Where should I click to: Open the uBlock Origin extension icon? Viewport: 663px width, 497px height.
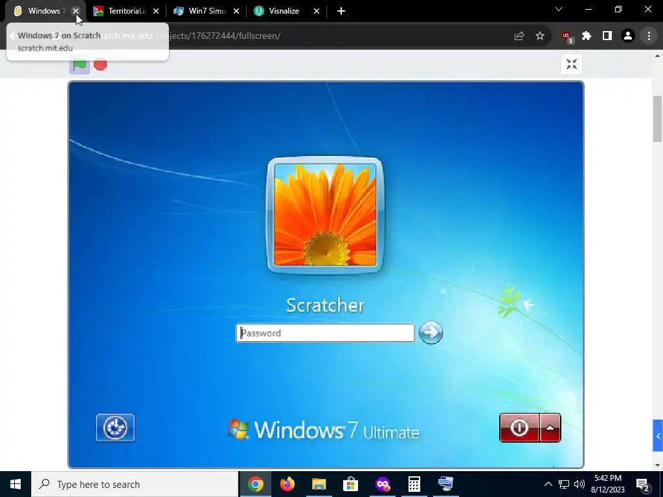[567, 37]
